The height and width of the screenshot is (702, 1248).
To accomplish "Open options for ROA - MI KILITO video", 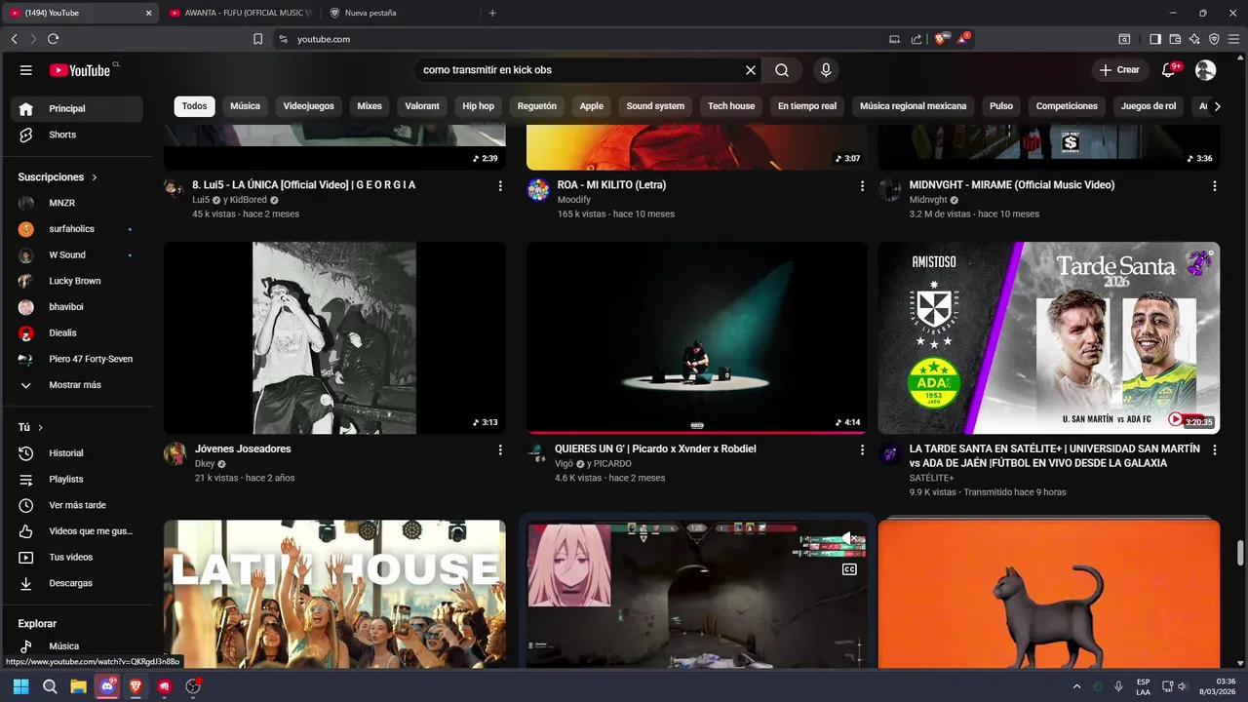I will coord(862,185).
